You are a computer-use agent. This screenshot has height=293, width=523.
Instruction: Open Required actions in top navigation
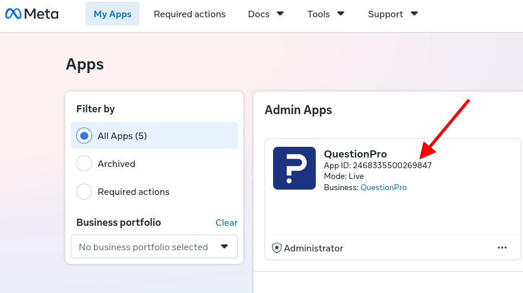189,14
